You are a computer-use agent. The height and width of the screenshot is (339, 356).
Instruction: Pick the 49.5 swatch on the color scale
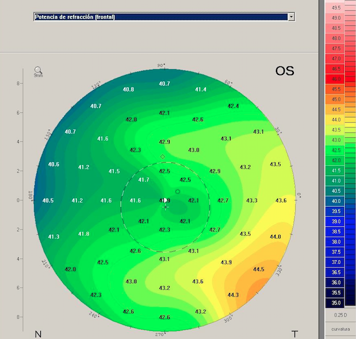(x=336, y=7)
